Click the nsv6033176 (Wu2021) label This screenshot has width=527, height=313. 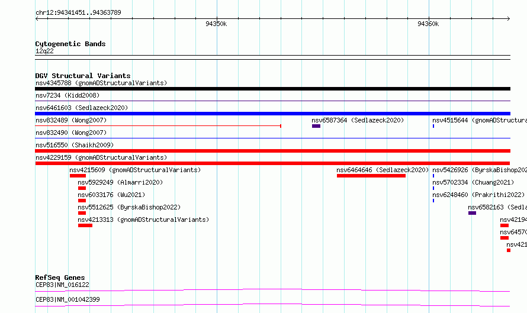pyautogui.click(x=111, y=195)
